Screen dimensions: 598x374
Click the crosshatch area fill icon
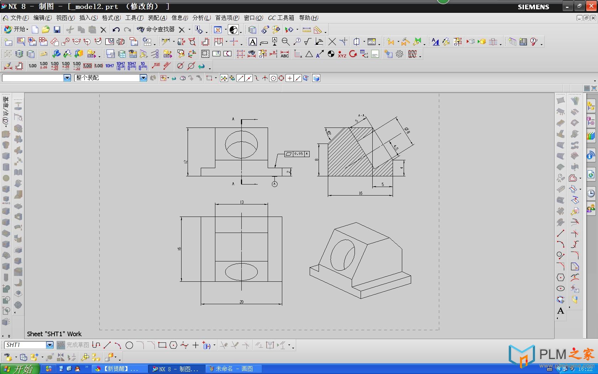coord(205,54)
